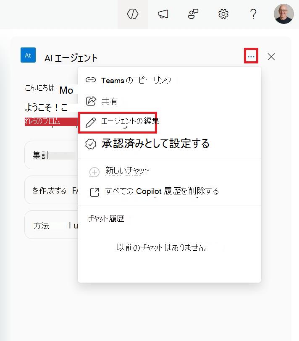Select Teams のコピー リンク menu item

click(169, 80)
